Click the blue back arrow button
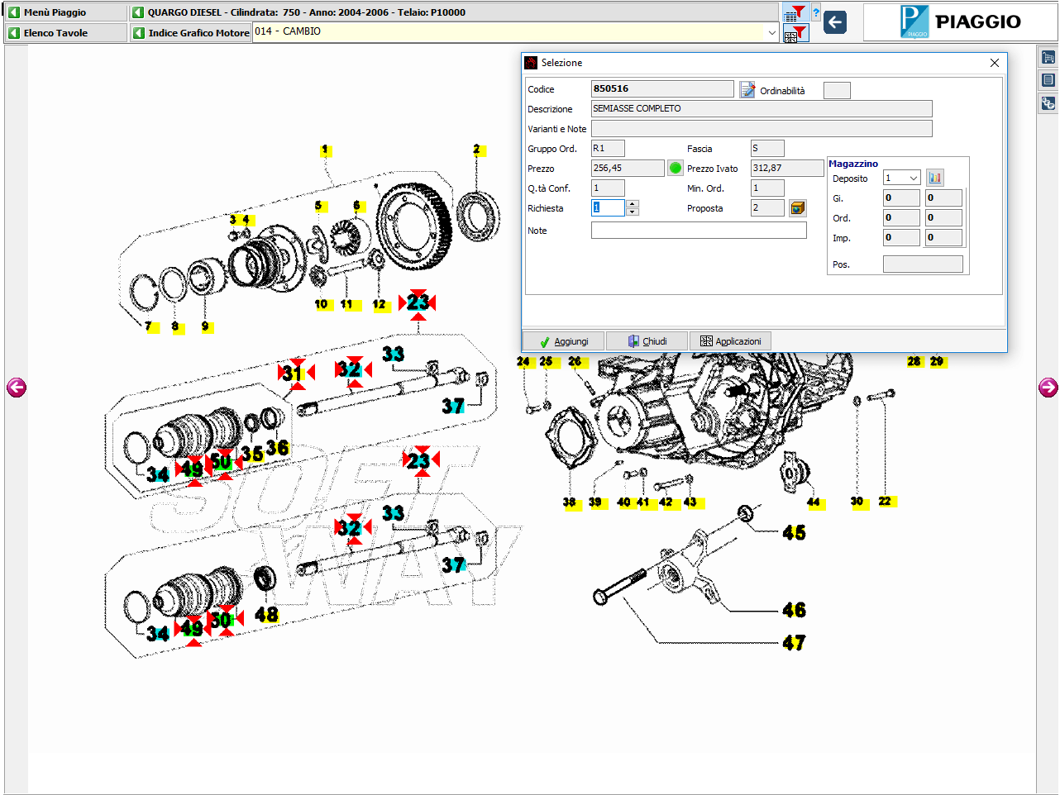Viewport: 1060px width, 795px height. pos(835,22)
